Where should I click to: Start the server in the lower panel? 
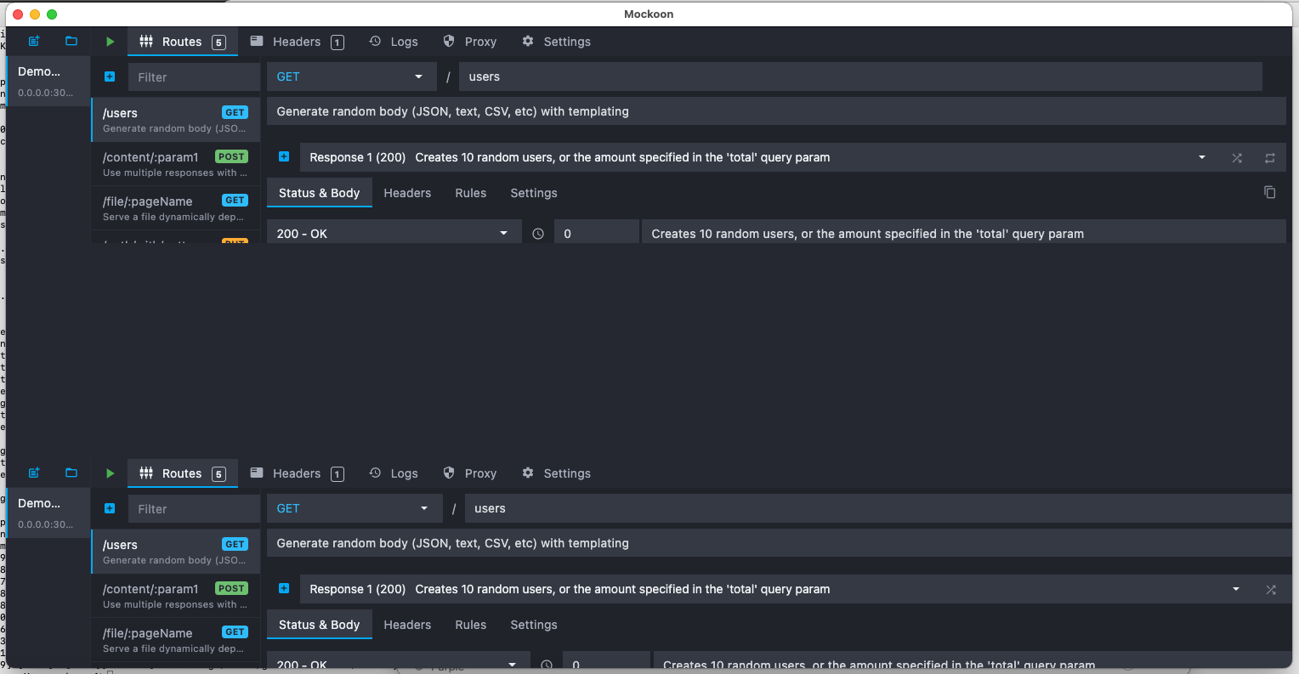click(x=109, y=473)
